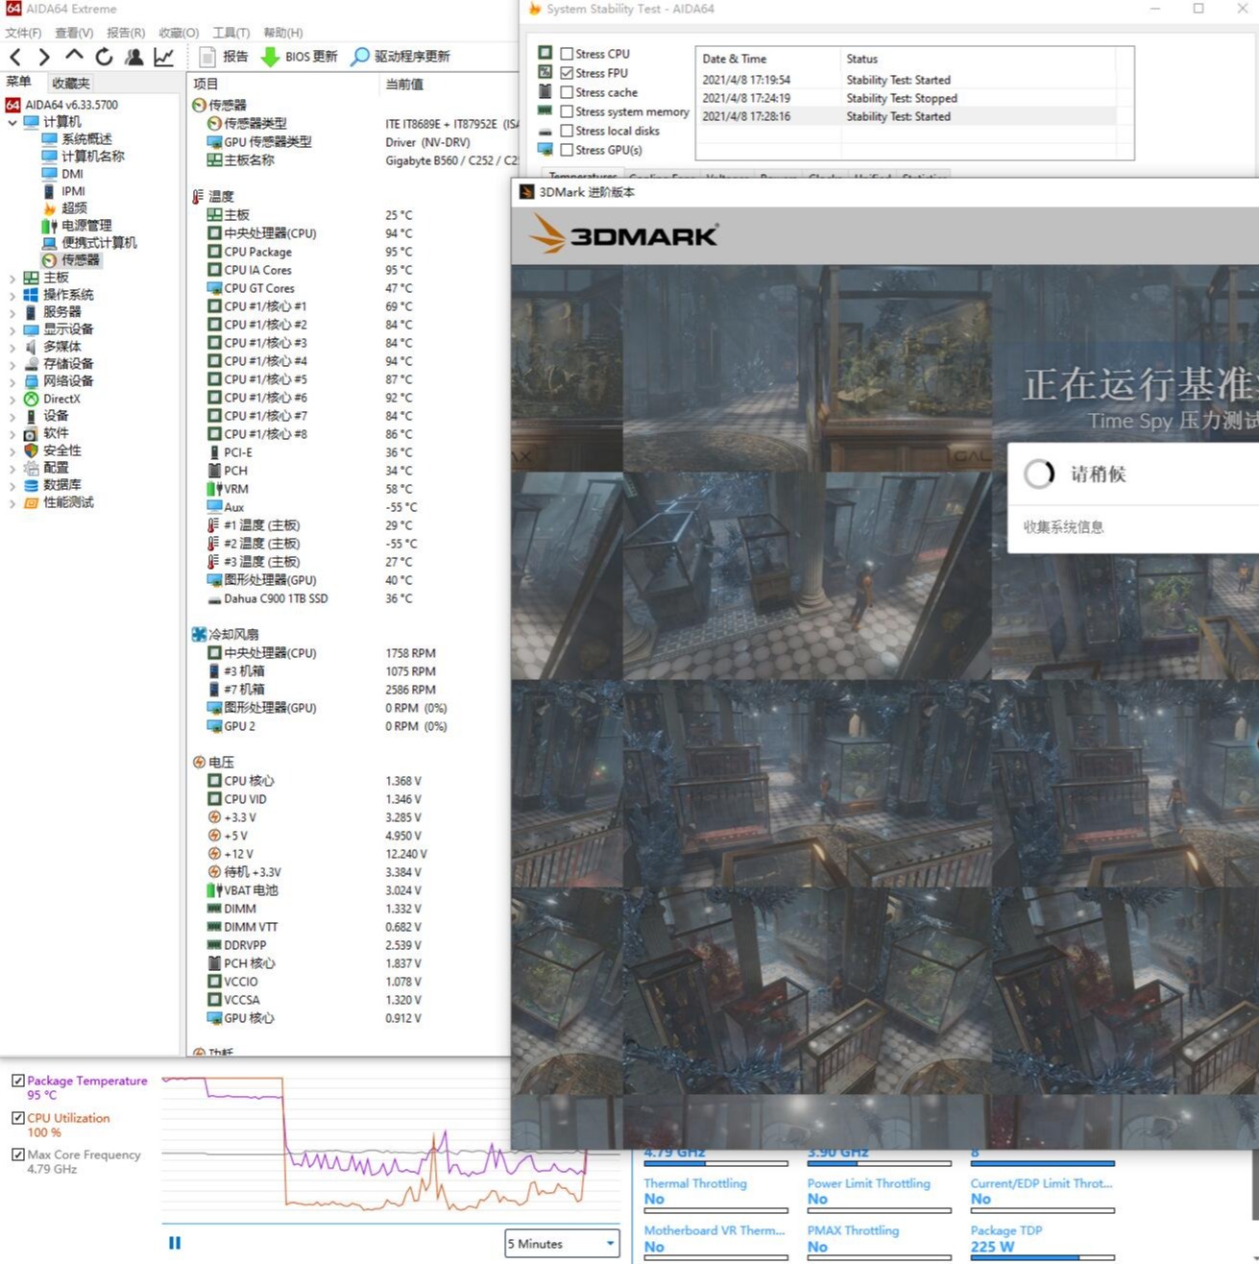Screen dimensions: 1259x1264
Task: Open the 收藏(O) menu
Action: point(179,33)
